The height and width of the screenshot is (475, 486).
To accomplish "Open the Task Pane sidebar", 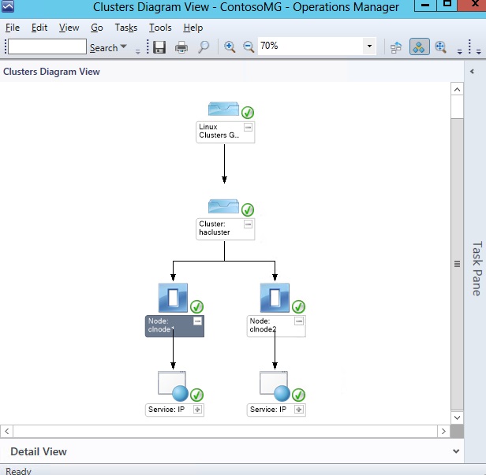I will (x=476, y=268).
